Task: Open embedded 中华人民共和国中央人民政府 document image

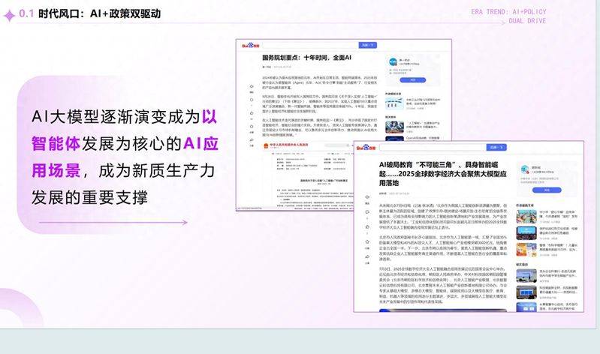Action: (x=307, y=175)
